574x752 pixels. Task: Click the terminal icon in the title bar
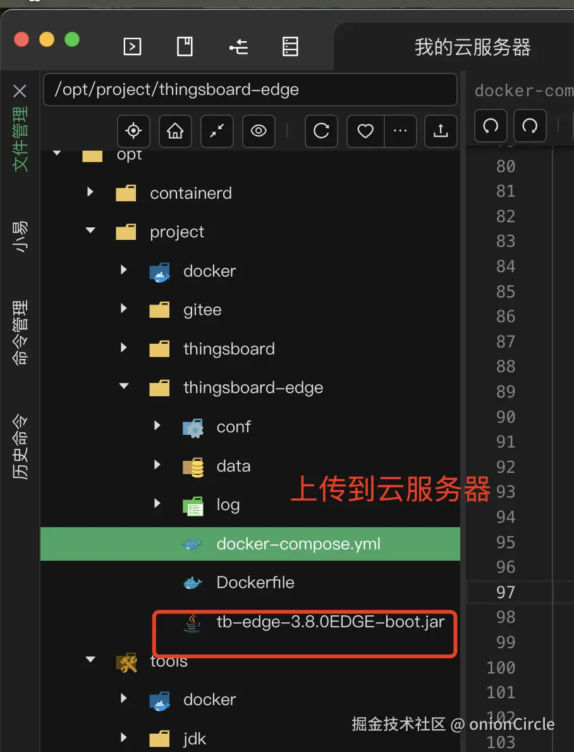click(132, 47)
